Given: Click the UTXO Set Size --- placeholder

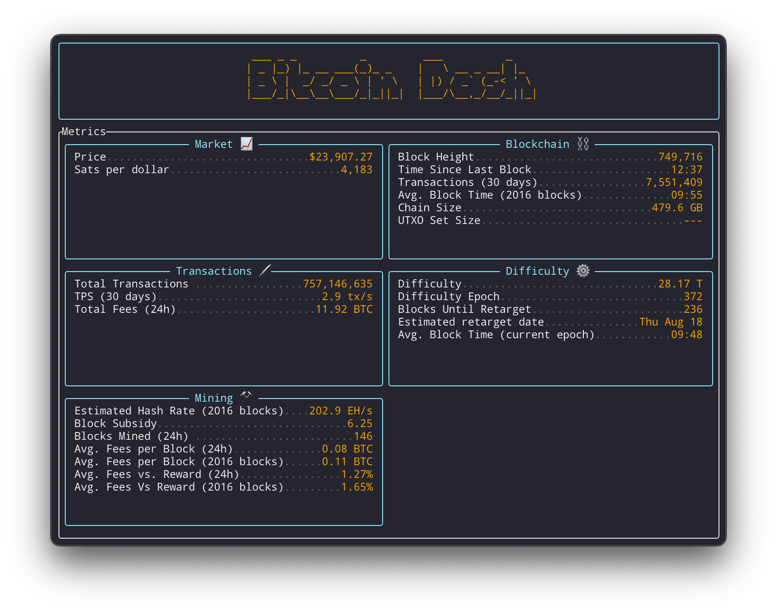Looking at the screenshot, I should pos(693,220).
